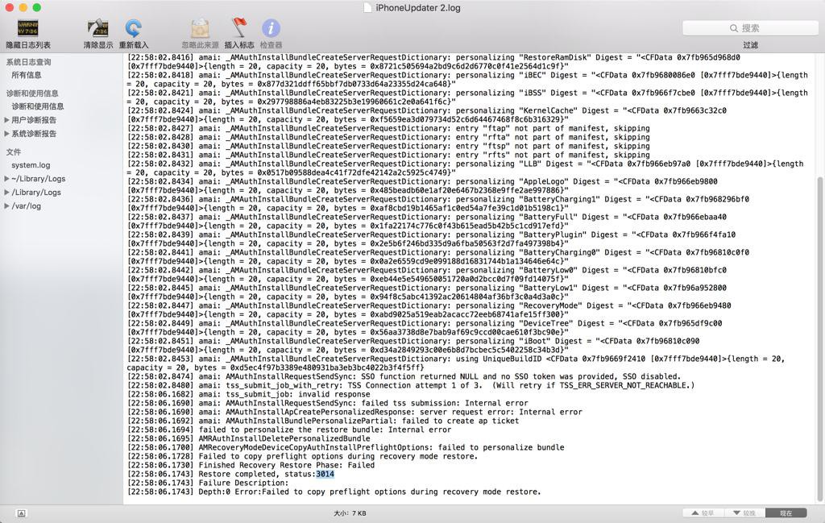The width and height of the screenshot is (825, 523).
Task: Click the document icon beside the window title
Action: pyautogui.click(x=367, y=8)
